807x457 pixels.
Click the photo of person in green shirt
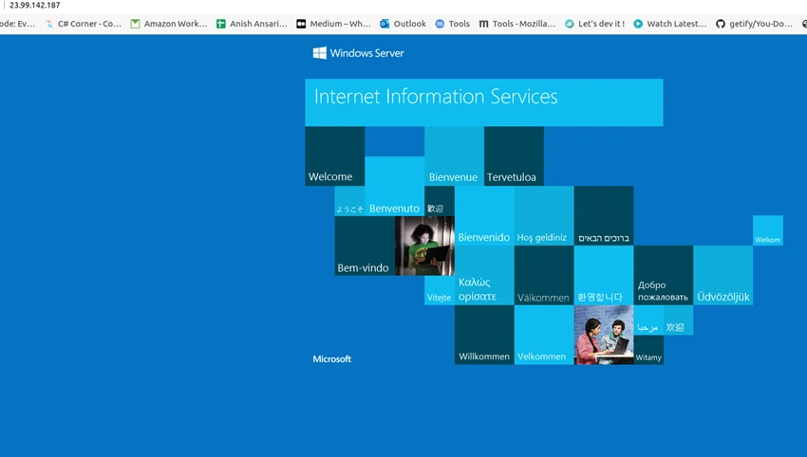[x=424, y=246]
